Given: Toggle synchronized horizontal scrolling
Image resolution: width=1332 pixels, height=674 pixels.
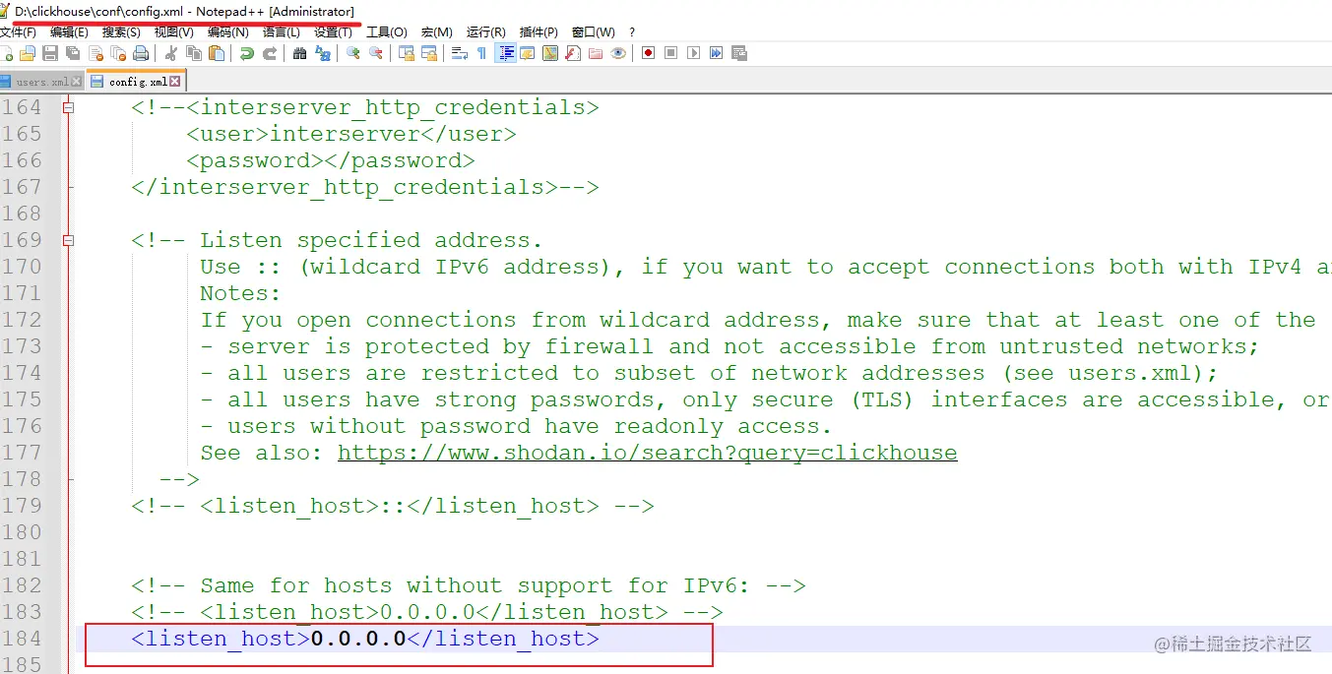Looking at the screenshot, I should [429, 53].
